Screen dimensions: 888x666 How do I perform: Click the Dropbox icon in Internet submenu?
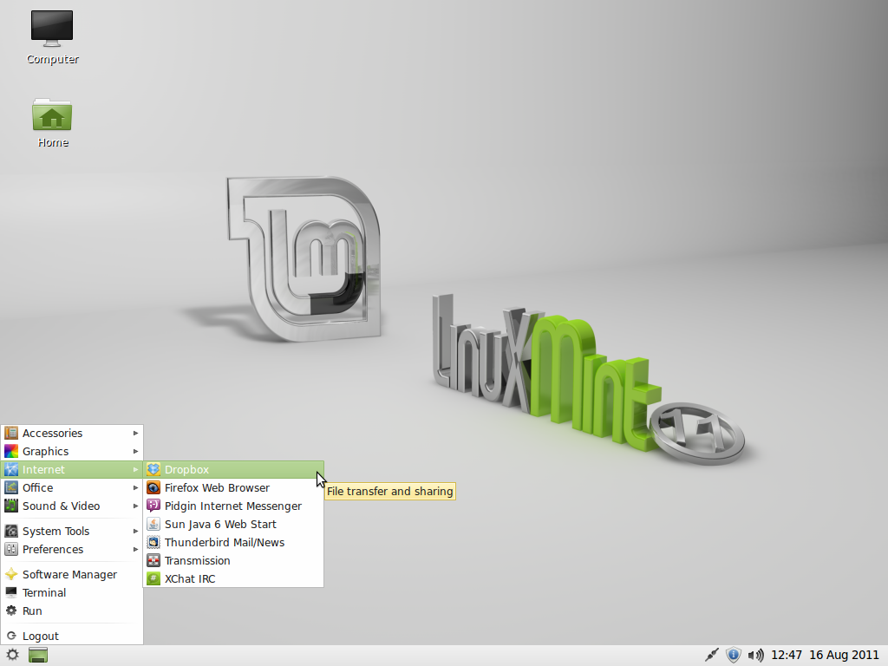[153, 469]
